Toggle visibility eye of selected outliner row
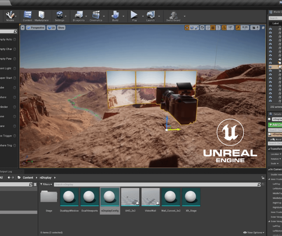Viewport: 282px width, 236px height. (x=270, y=67)
